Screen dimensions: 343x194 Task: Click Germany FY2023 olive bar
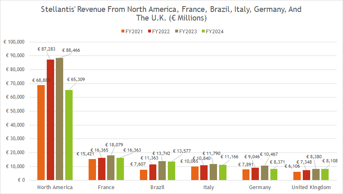click(x=265, y=173)
